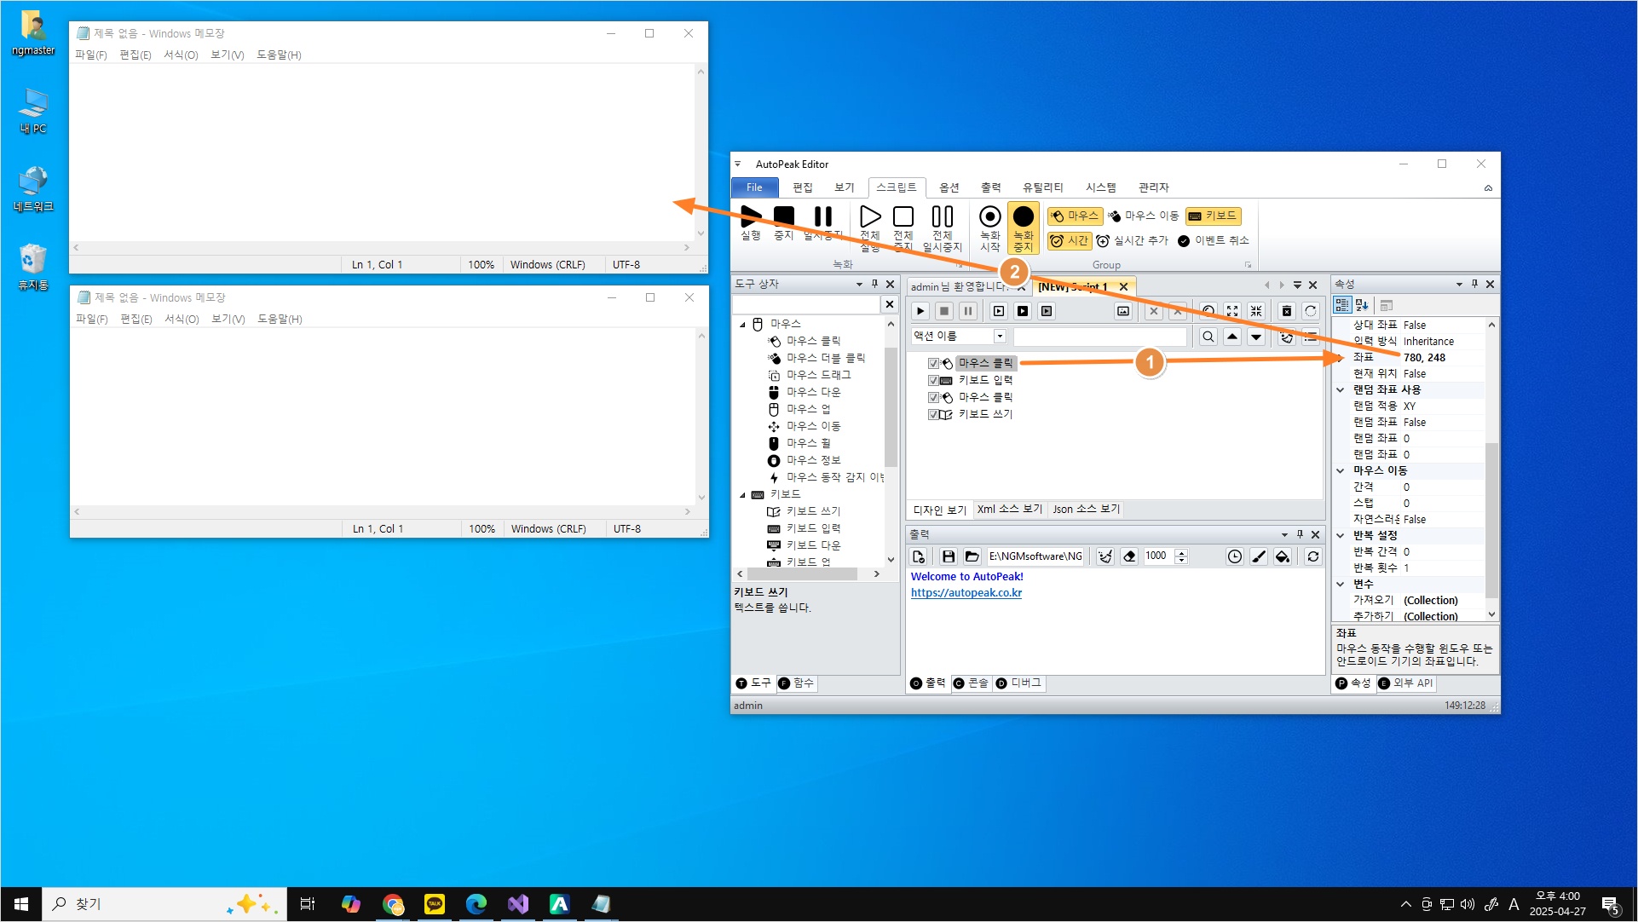Viewport: 1638px width, 922px height.
Task: Click the magnifier search icon beside filter box
Action: [1208, 337]
